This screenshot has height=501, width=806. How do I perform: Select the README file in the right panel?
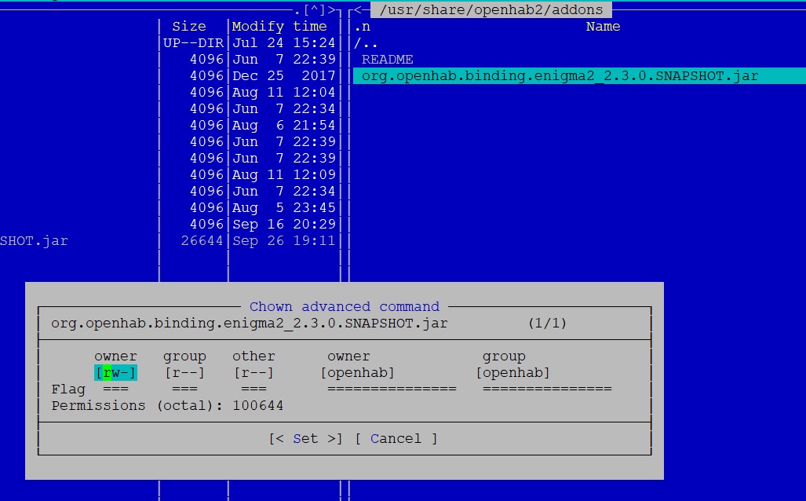[387, 60]
